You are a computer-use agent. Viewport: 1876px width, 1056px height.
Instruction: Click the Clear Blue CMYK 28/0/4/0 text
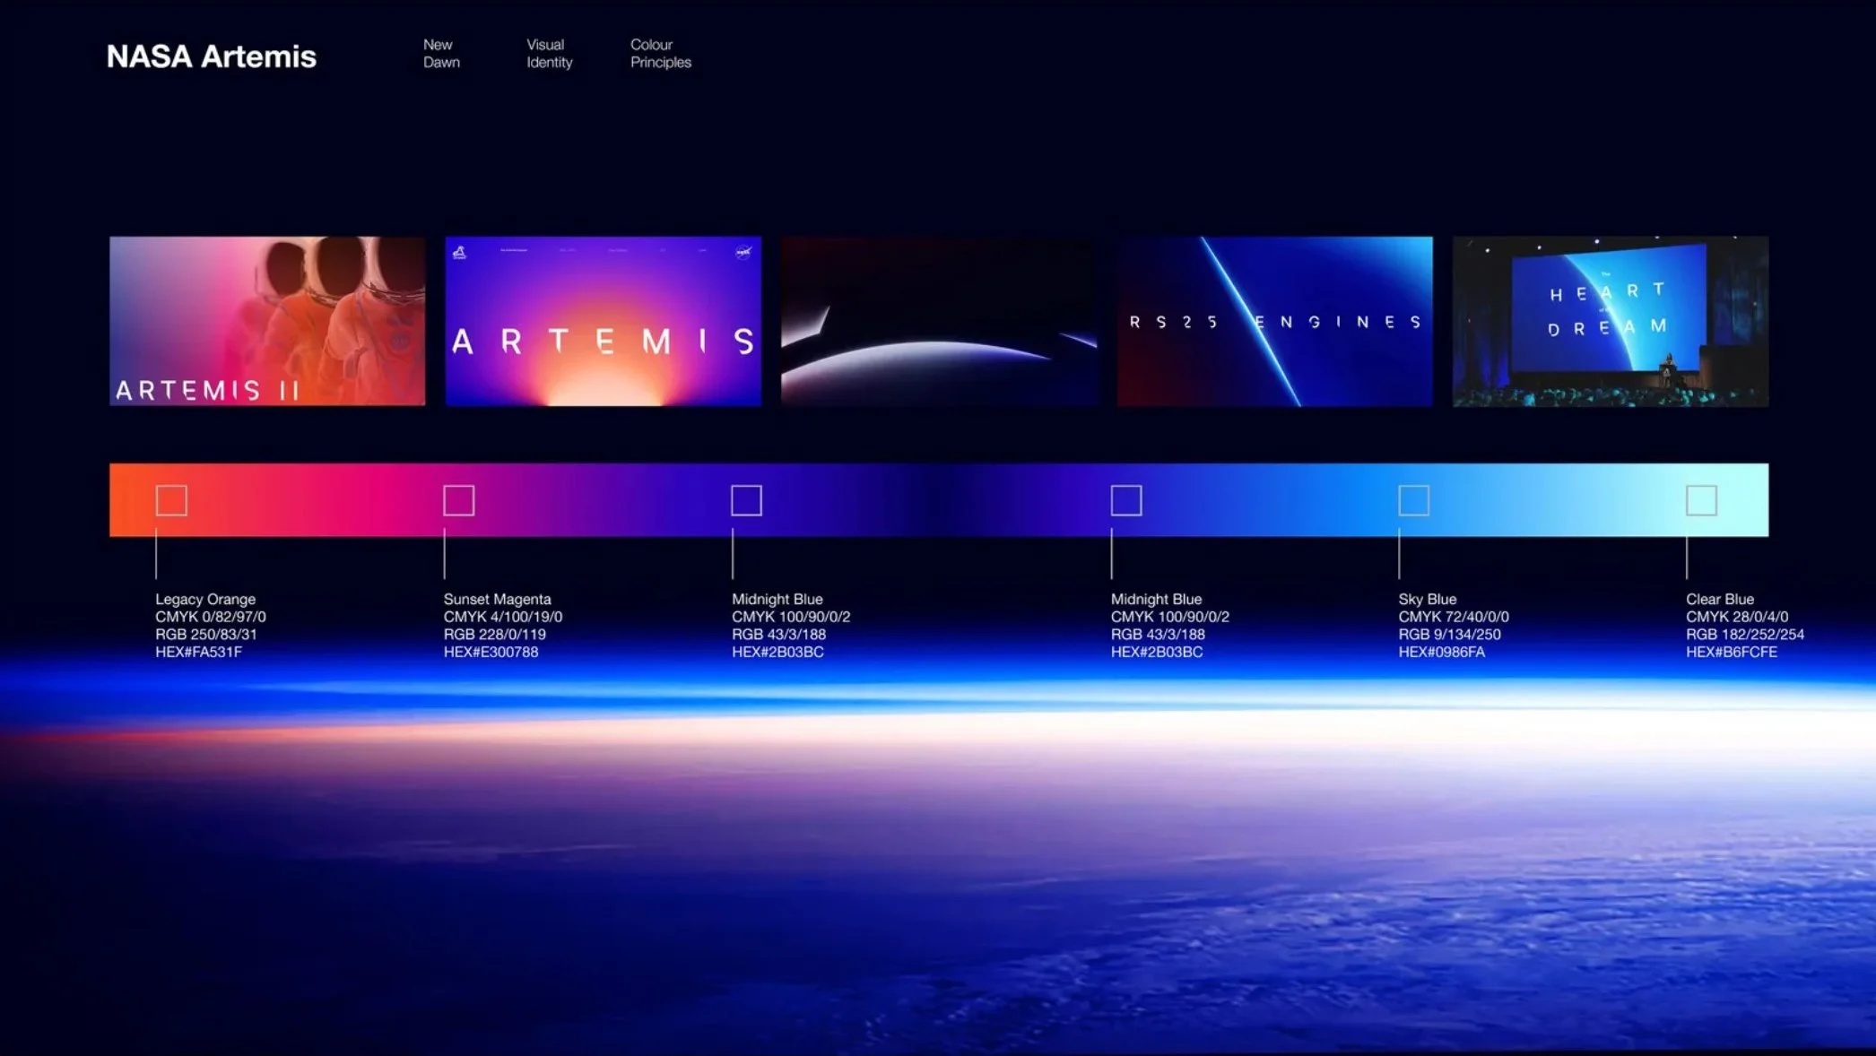(1736, 617)
